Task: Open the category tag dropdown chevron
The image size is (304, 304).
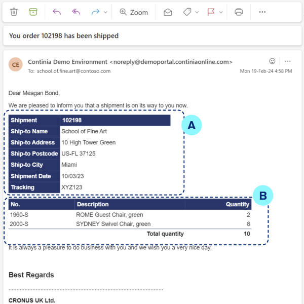Action: (x=197, y=12)
